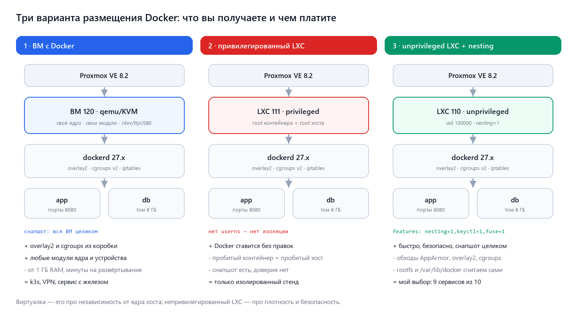Click "+ быстро, безопасно, снапшот целиком"
577x328 pixels.
(450, 246)
